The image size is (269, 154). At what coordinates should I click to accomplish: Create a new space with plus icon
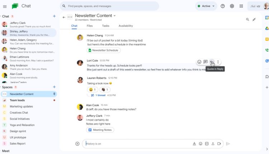54,87
